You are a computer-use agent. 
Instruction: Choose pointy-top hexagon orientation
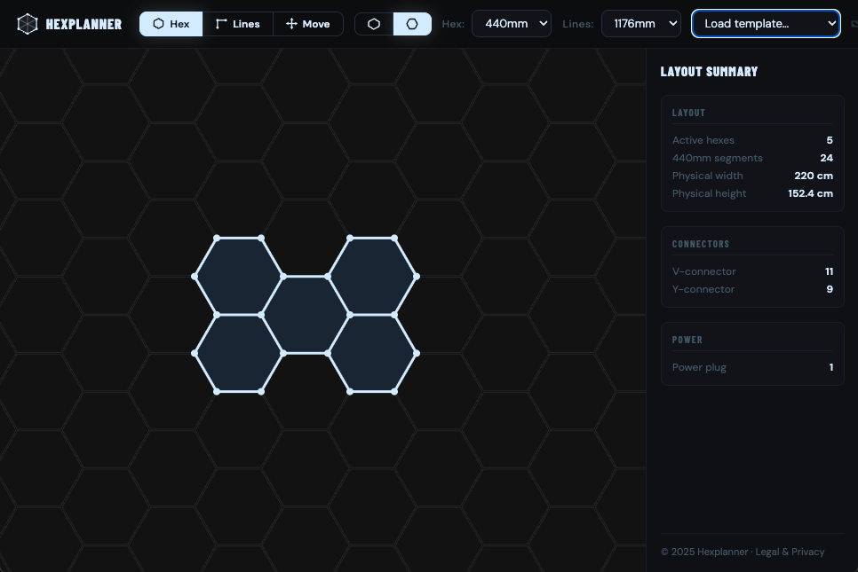(374, 24)
